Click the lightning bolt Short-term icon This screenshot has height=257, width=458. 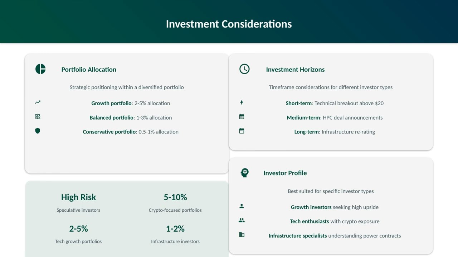pos(242,102)
